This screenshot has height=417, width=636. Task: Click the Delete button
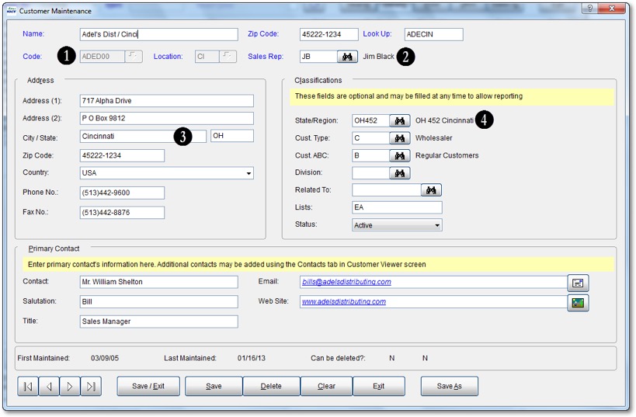[x=271, y=386]
